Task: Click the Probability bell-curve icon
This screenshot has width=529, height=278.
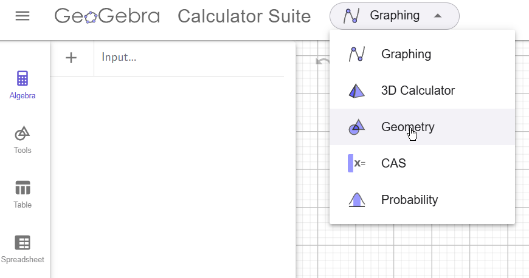Action: click(x=357, y=200)
